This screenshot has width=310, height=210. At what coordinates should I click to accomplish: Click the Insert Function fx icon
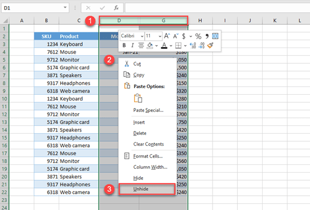click(116, 8)
